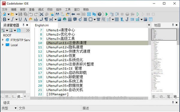Screen dimensions: 180x112
Task: Open the 搜索 menu
Action: click(x=22, y=10)
